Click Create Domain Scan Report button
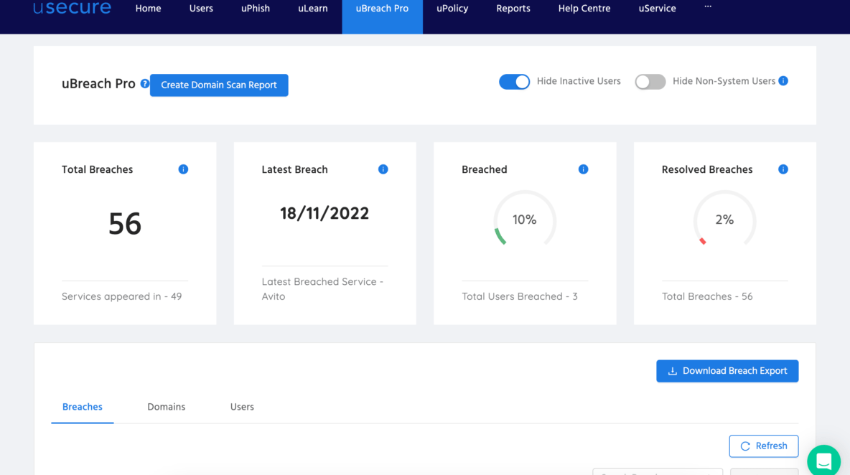 (x=219, y=85)
